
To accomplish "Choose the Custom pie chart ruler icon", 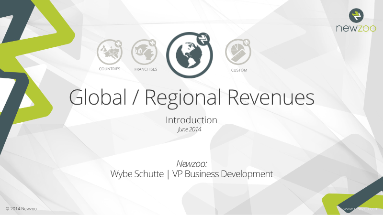I will click(238, 52).
